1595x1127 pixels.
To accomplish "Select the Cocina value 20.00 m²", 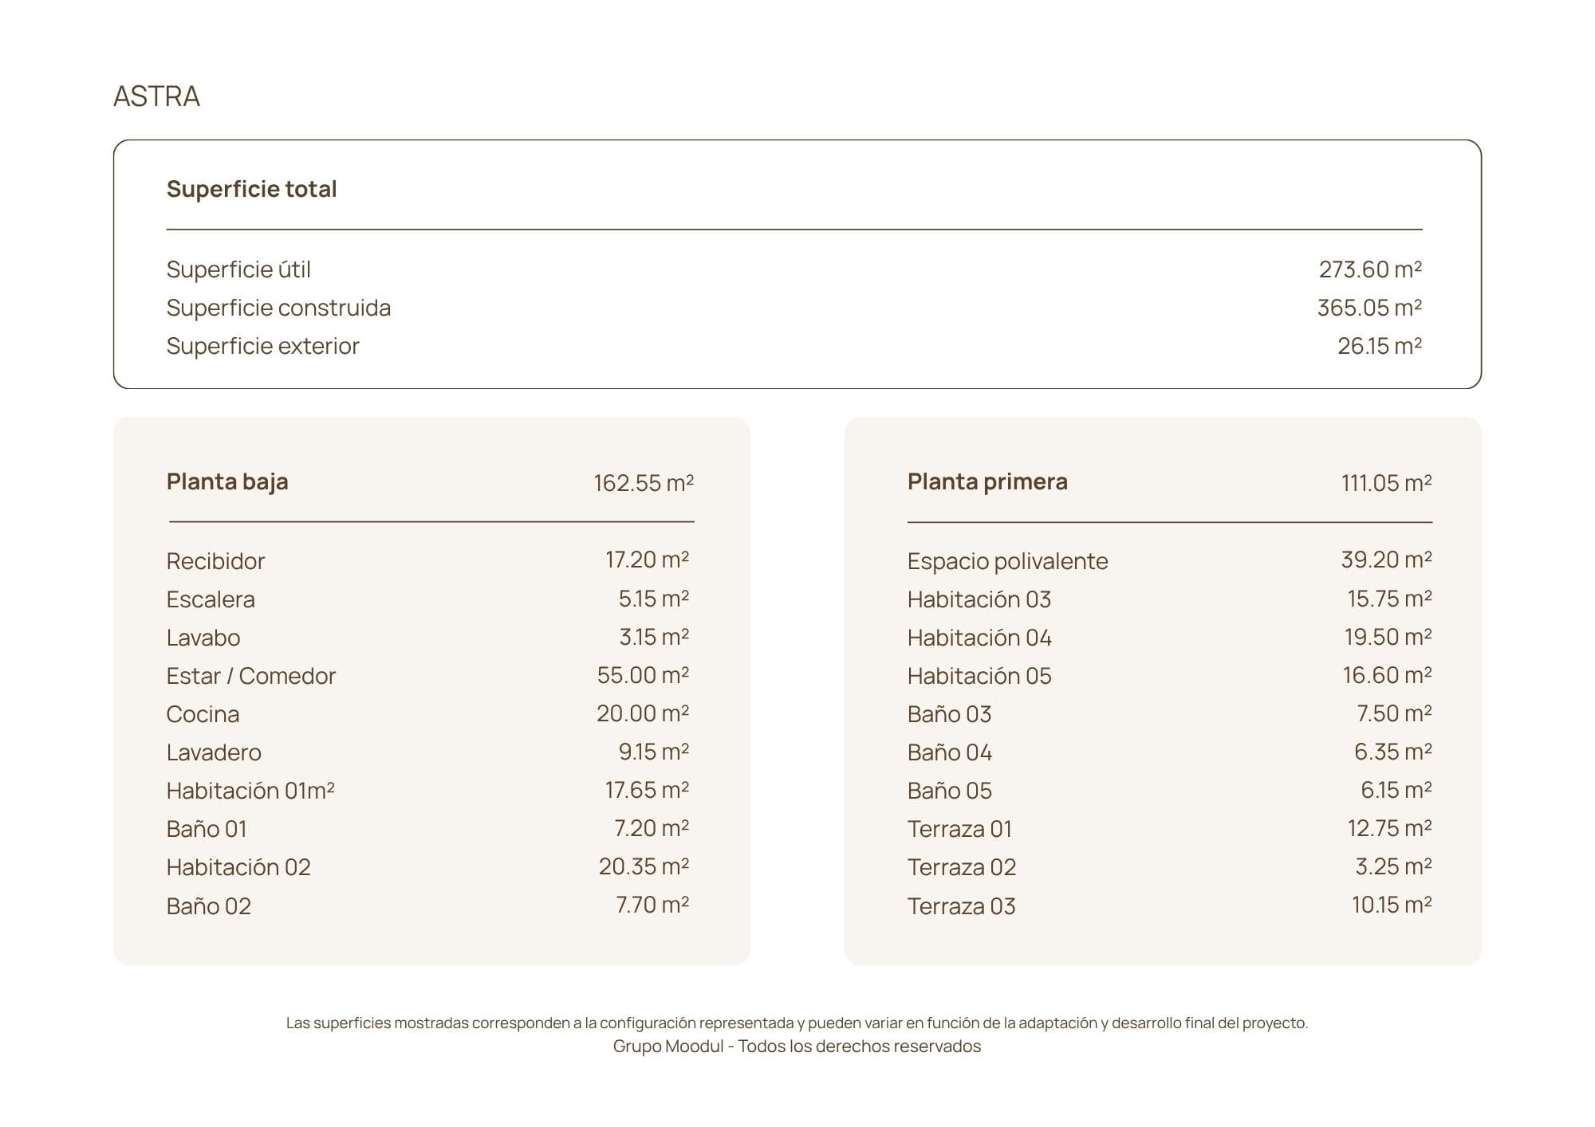I will 643,713.
